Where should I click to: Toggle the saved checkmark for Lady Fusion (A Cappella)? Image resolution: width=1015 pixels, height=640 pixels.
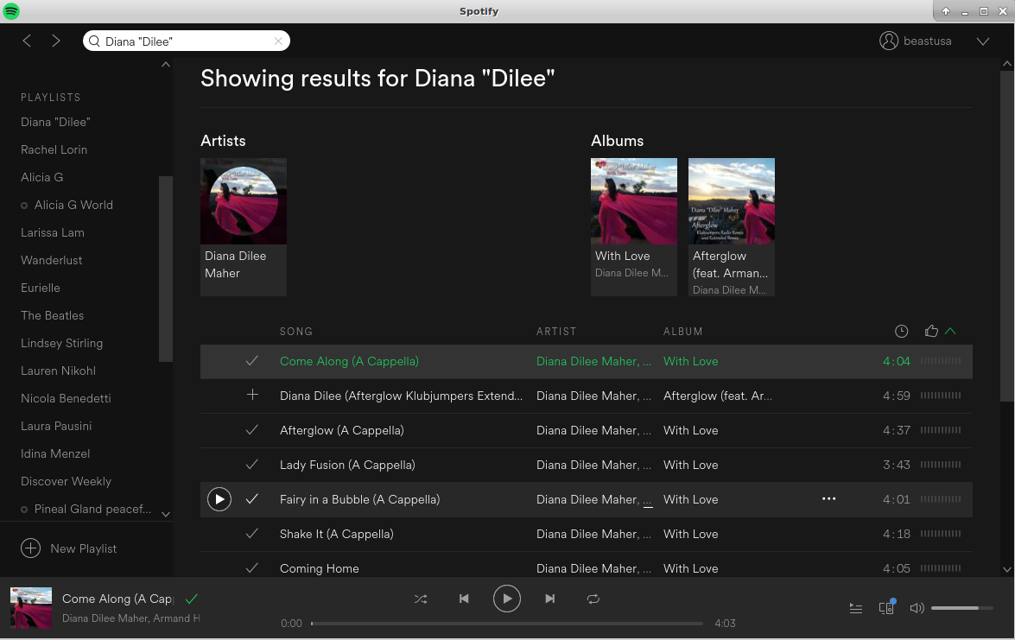pyautogui.click(x=252, y=465)
